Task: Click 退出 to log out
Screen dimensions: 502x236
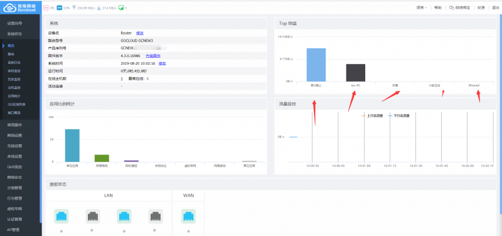Action: coord(495,8)
